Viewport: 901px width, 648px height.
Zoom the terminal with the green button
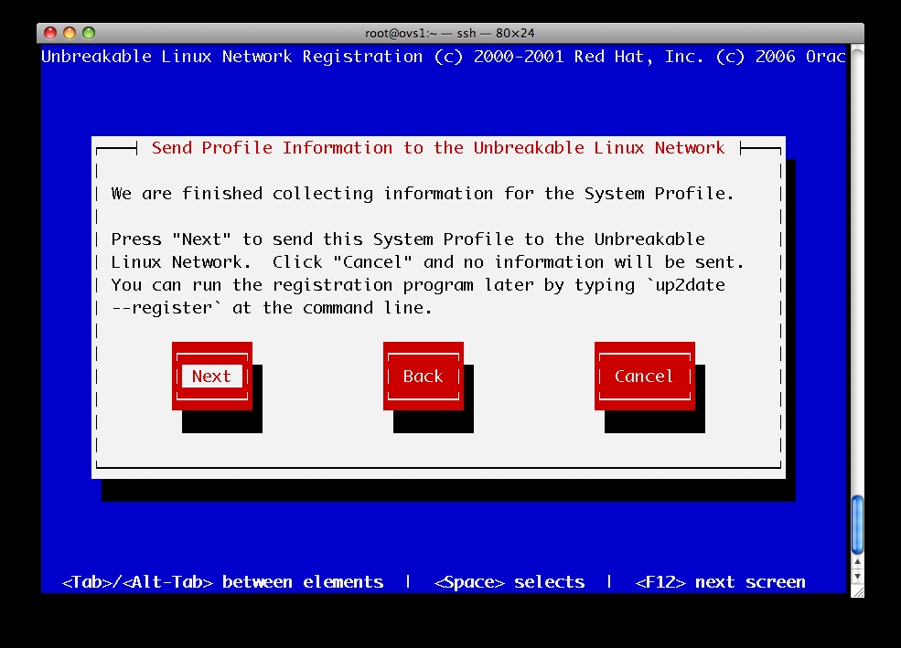[89, 33]
